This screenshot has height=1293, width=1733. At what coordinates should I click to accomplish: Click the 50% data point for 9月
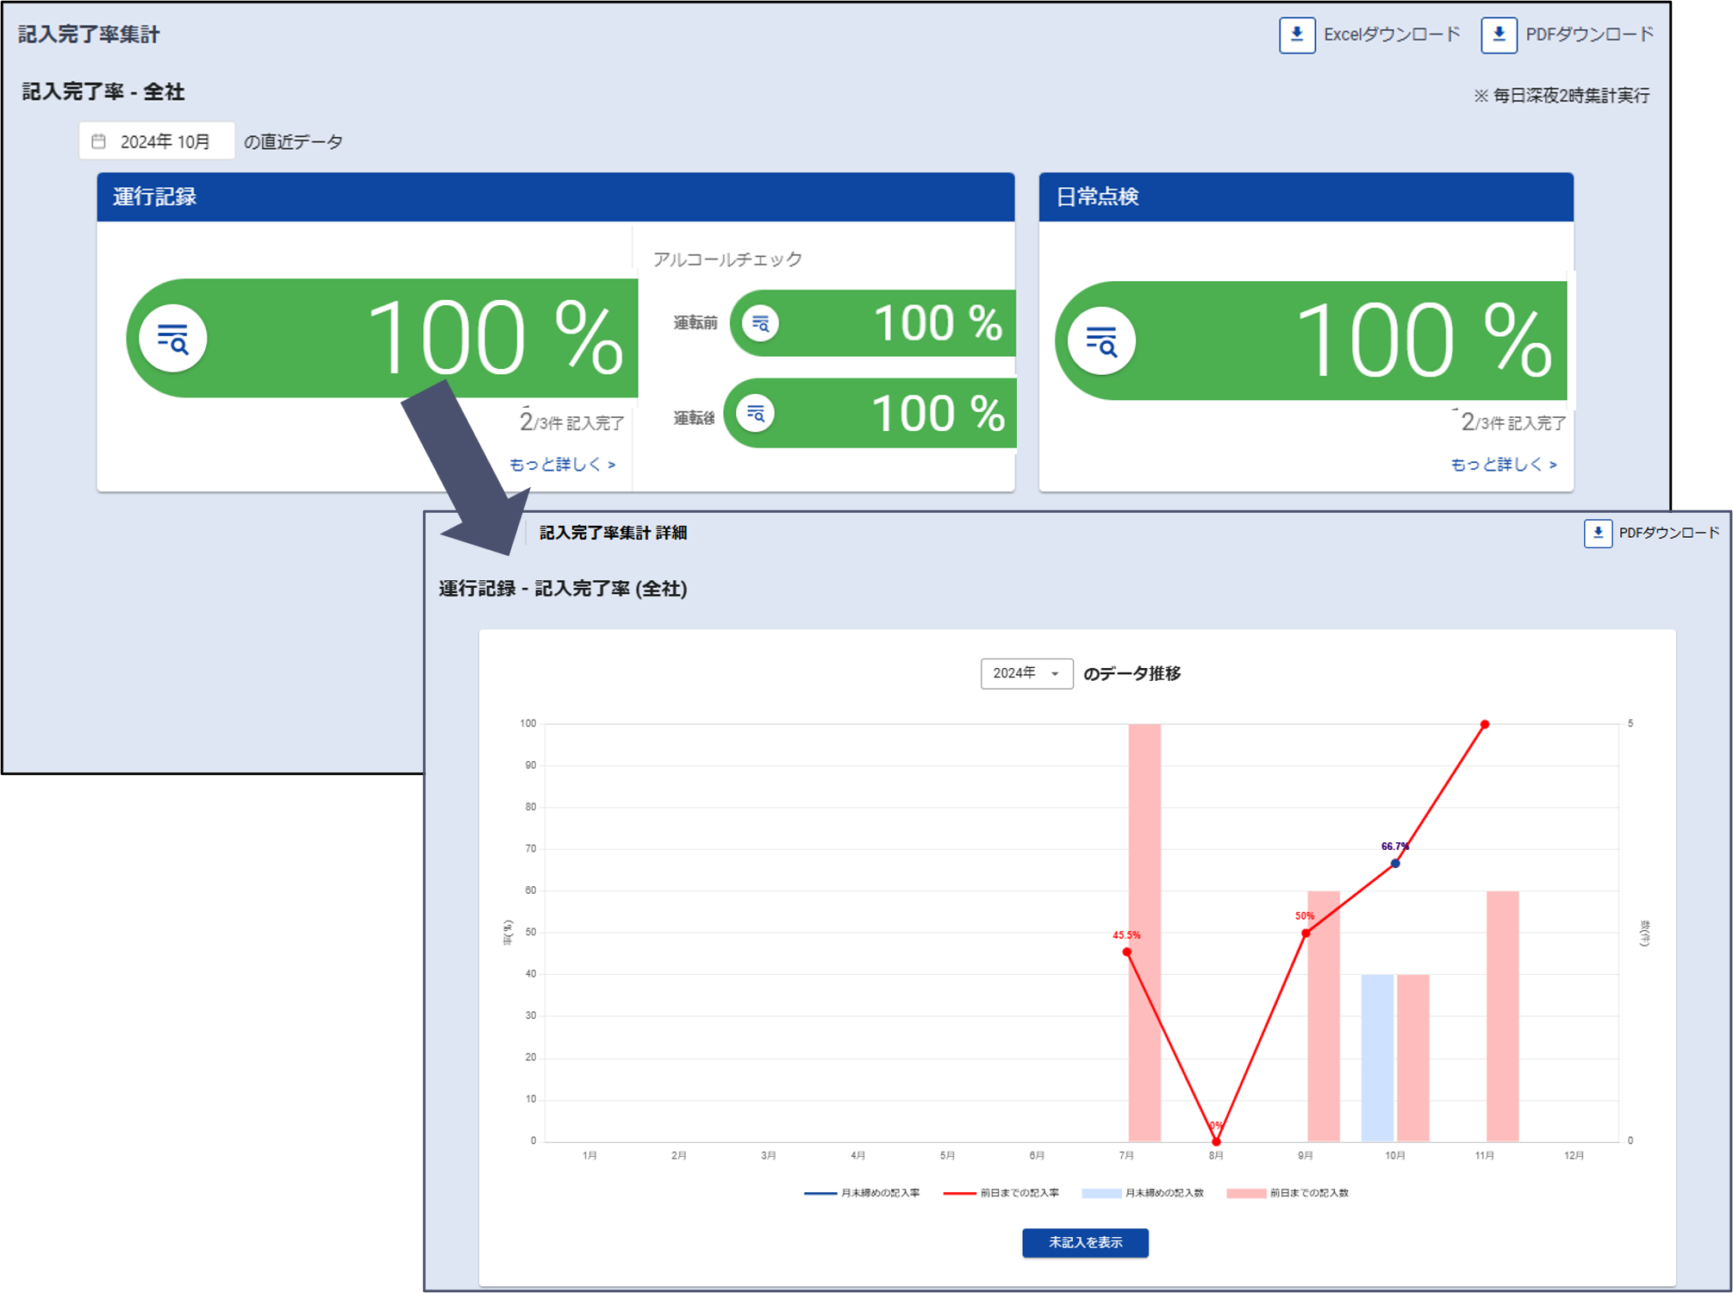click(1306, 933)
